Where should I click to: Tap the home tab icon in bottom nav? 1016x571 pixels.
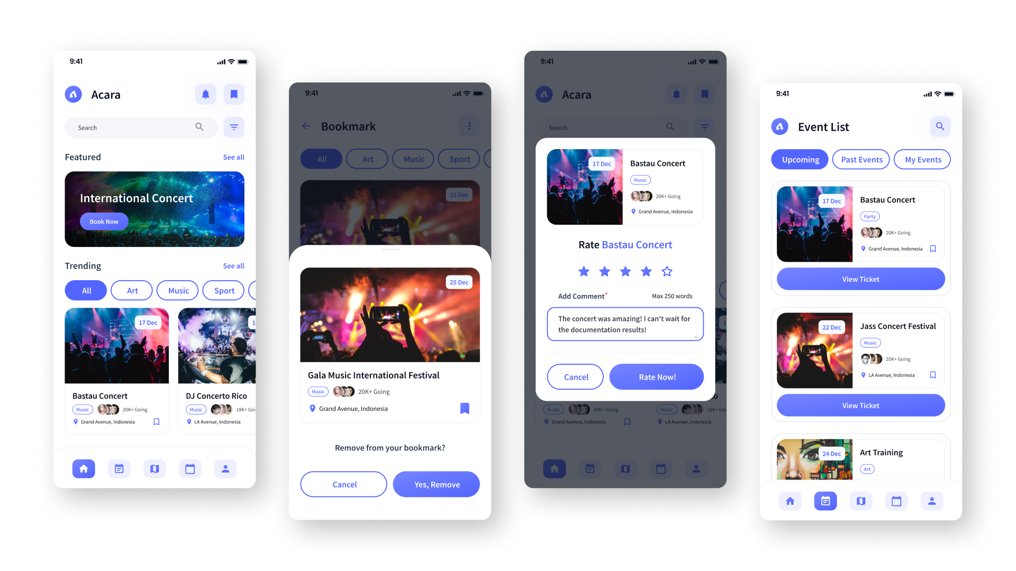pos(84,468)
